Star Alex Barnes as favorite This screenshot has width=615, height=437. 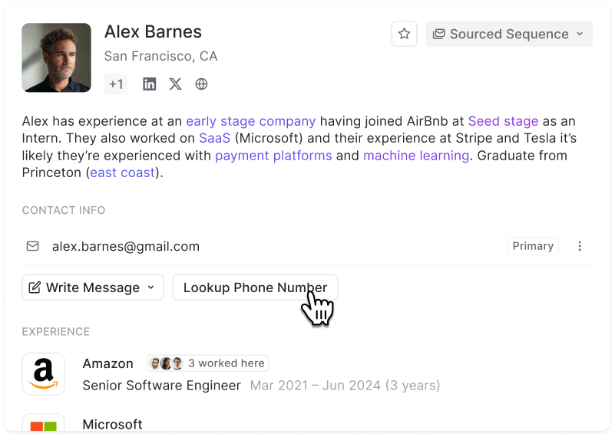[x=404, y=34]
